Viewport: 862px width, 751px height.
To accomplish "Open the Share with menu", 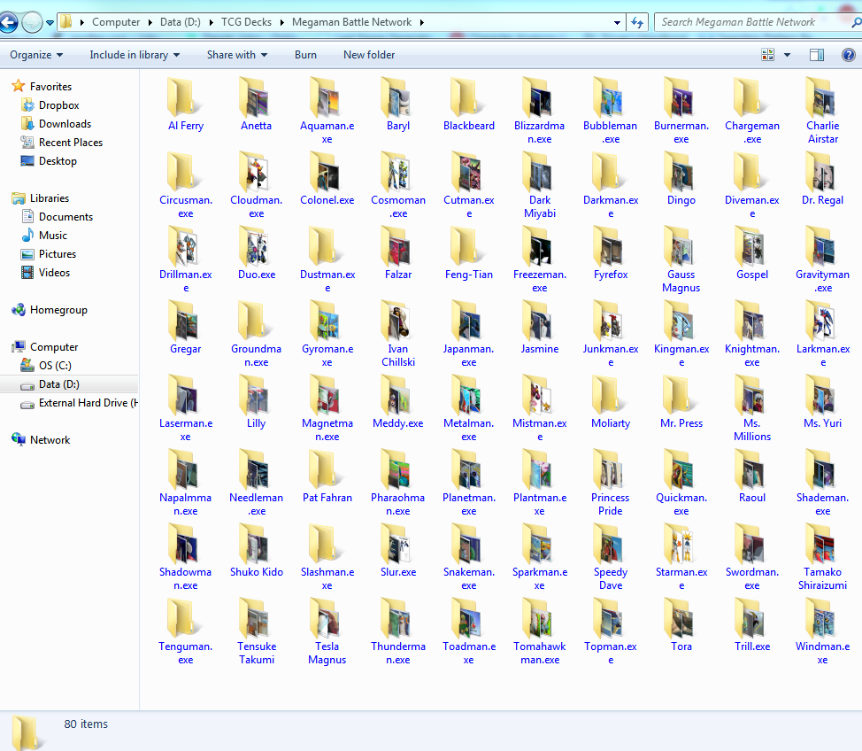I will pyautogui.click(x=237, y=55).
